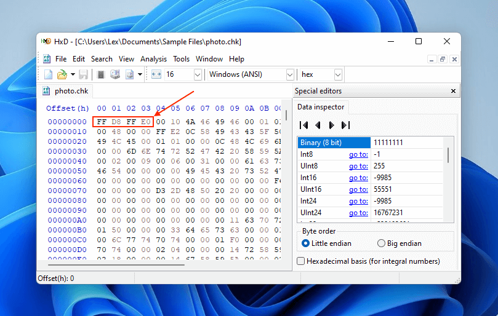The image size is (498, 316).
Task: Close the Special editors panel
Action: (x=454, y=91)
